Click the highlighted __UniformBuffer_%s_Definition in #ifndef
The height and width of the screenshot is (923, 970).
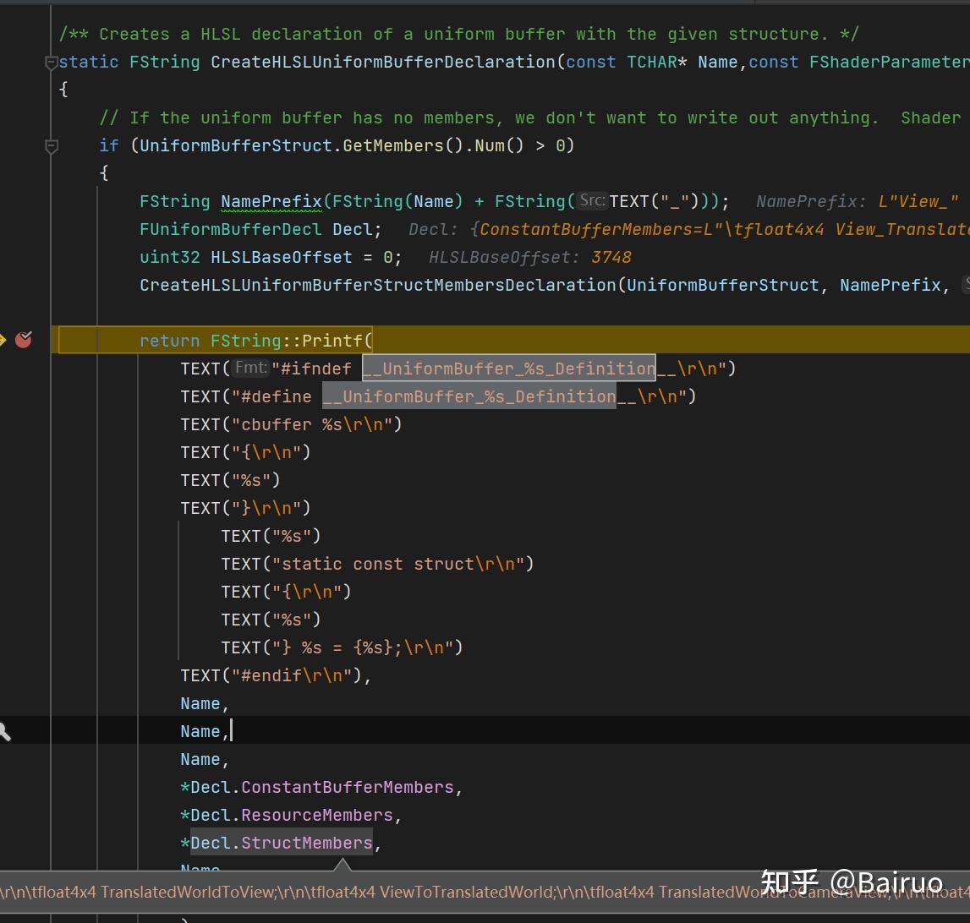click(x=508, y=368)
